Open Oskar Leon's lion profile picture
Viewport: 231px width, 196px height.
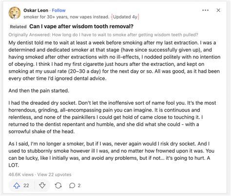pyautogui.click(x=15, y=13)
